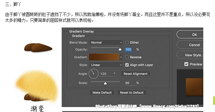
Task: Select the Scale value field showing 86
Action: point(130,83)
